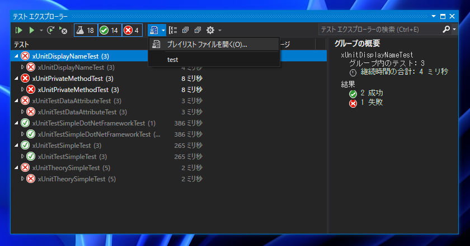Select top-level xUnitTestSimpleDotNetFrameworkTest (1) row
Screen dimensions: 470x246
169,123
